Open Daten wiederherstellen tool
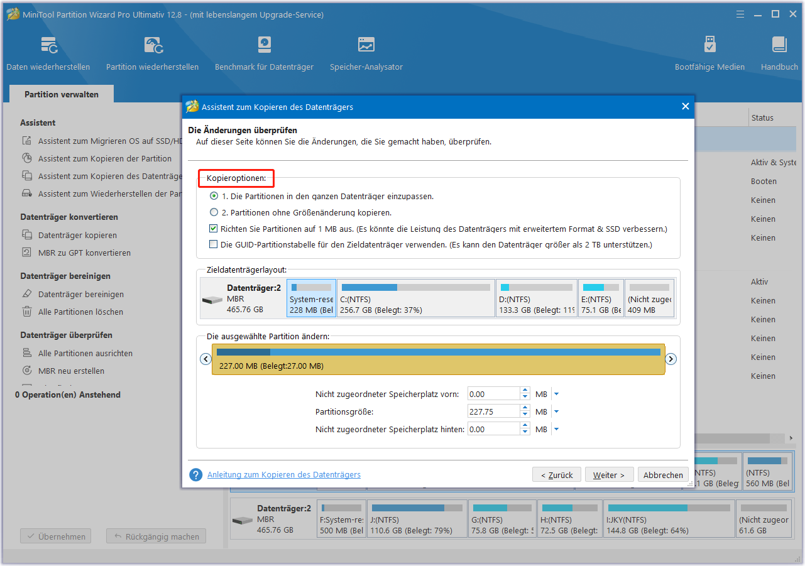The height and width of the screenshot is (566, 805). [x=48, y=53]
